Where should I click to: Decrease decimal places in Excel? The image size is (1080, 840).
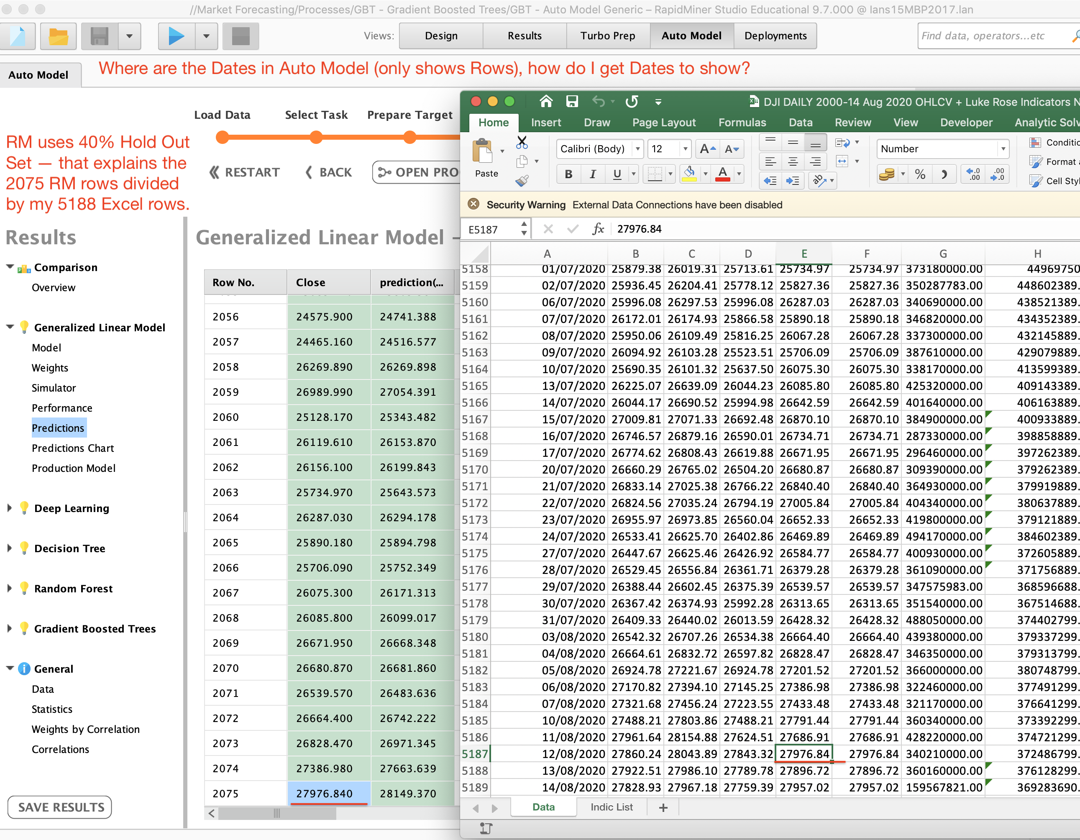[998, 174]
